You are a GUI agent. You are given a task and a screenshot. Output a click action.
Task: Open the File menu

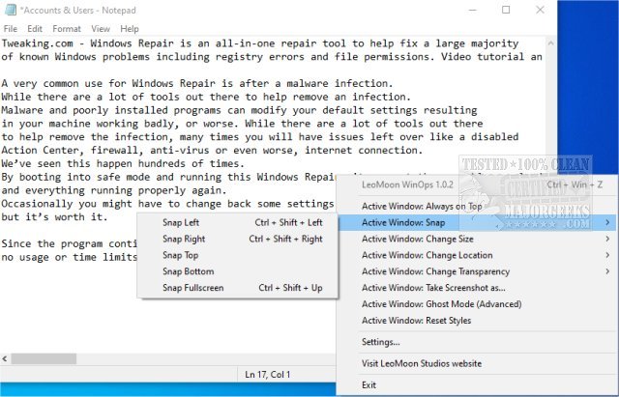(x=11, y=29)
